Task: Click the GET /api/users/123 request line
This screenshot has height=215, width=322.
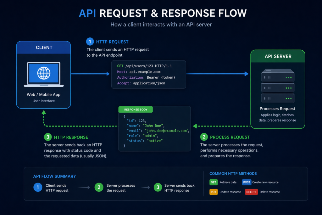Action: pyautogui.click(x=144, y=66)
